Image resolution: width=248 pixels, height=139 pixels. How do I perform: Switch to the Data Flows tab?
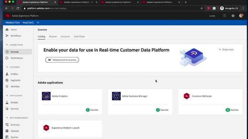[x=79, y=36]
